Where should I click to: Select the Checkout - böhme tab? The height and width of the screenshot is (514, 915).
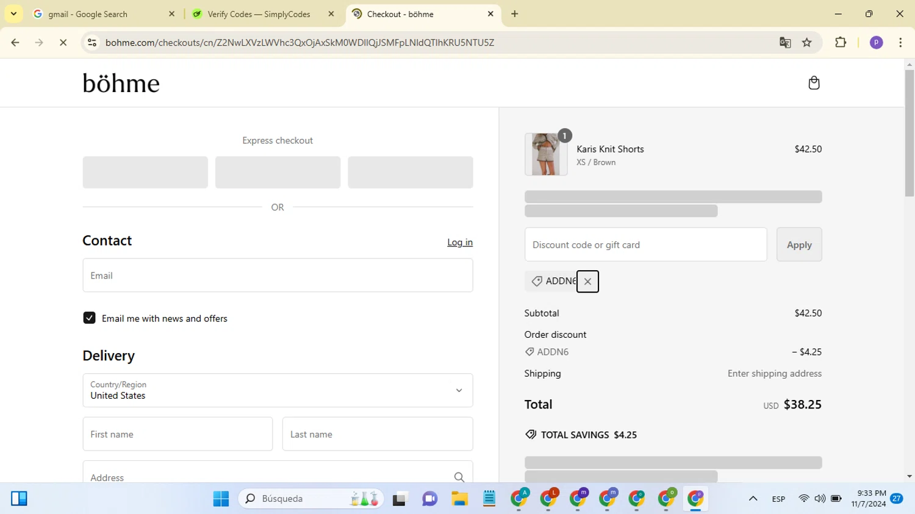pos(423,14)
